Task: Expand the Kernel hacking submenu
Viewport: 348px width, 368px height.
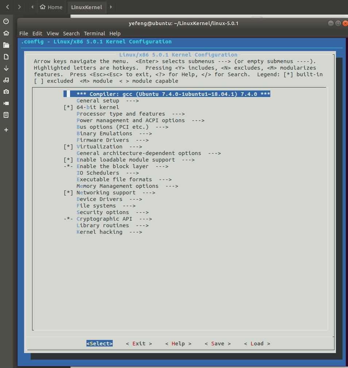Action: coord(109,232)
